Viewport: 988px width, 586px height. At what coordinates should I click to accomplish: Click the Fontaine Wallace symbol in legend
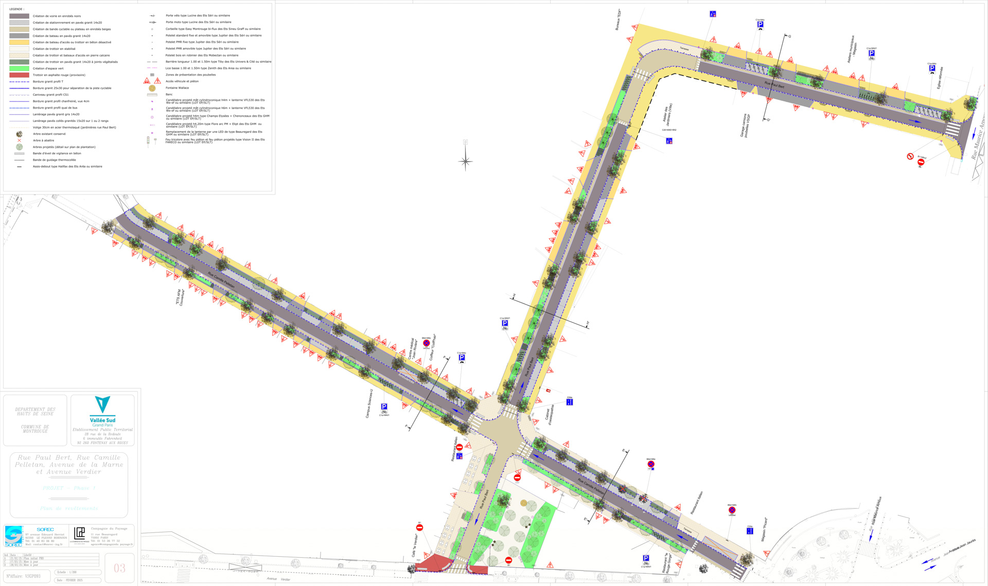tap(152, 88)
